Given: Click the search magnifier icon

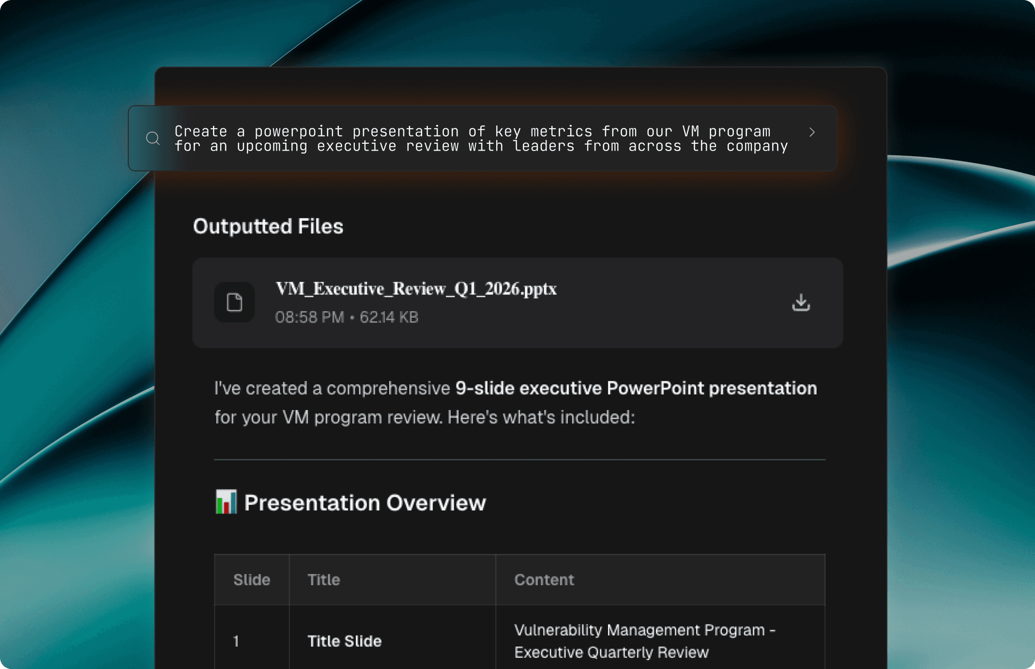Looking at the screenshot, I should tap(152, 138).
